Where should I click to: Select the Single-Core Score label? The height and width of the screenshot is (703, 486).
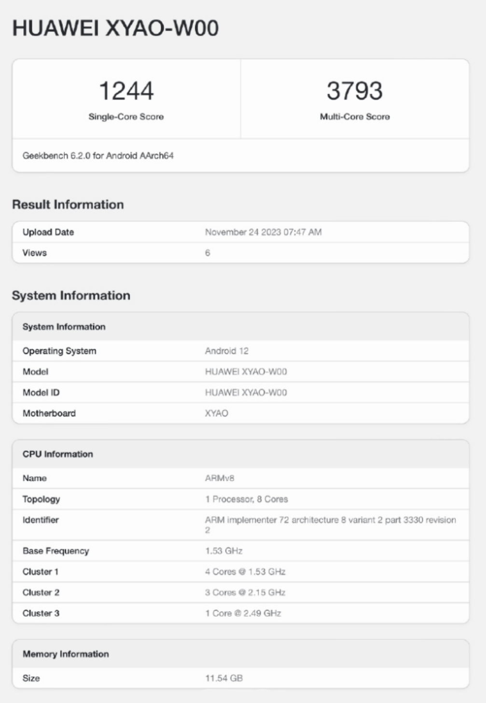pyautogui.click(x=126, y=116)
